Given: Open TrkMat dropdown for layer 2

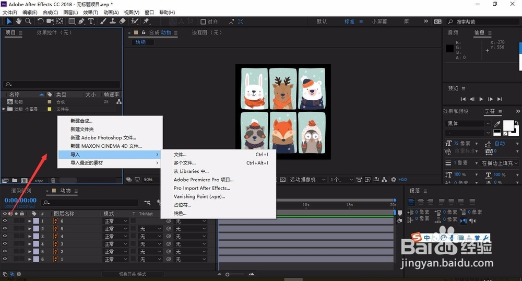Looking at the screenshot, I should click(x=150, y=228).
